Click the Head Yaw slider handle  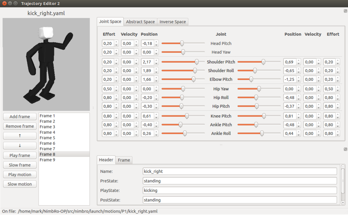[183, 52]
